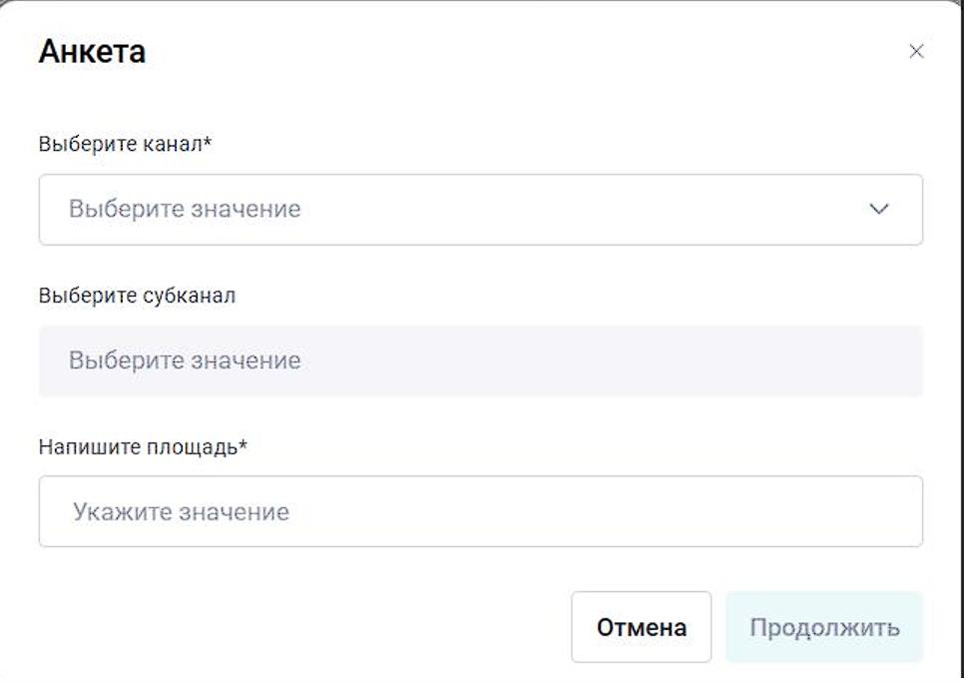
Task: Dismiss the questionnaire using the top-right cross
Action: coord(916,52)
